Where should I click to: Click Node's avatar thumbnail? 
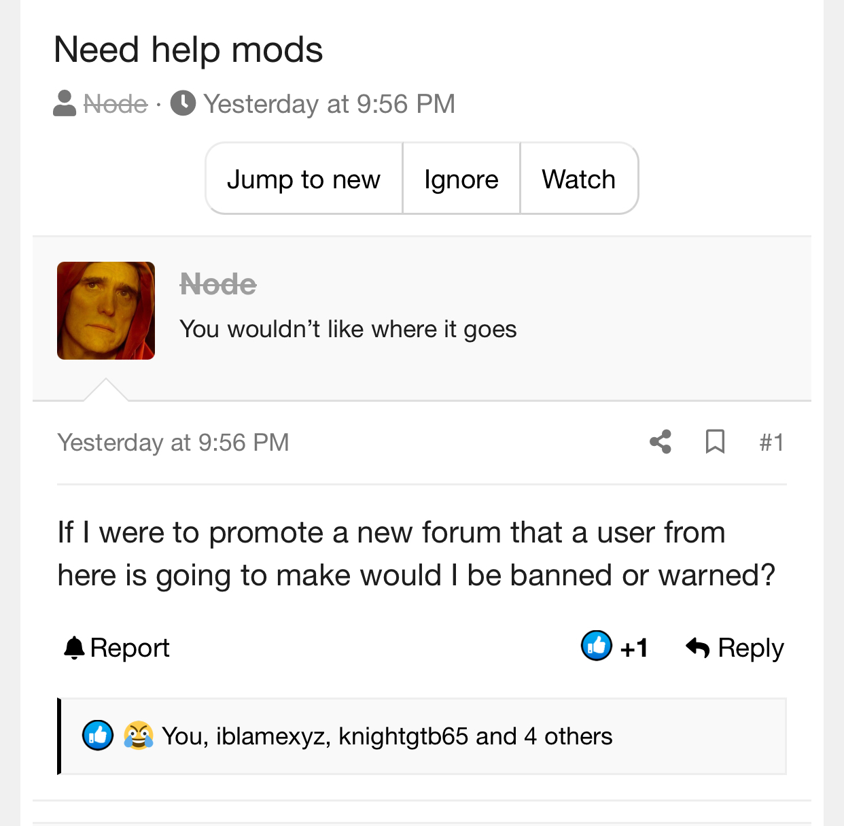106,311
